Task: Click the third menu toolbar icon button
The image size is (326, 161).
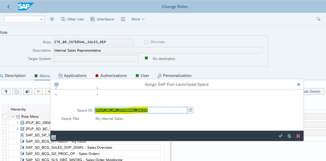Action: click(28, 91)
